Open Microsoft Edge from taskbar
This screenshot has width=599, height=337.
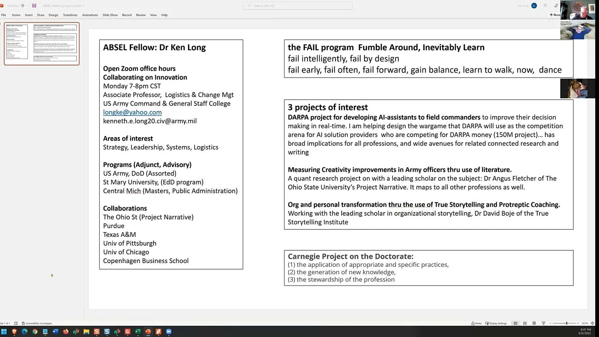pyautogui.click(x=25, y=332)
